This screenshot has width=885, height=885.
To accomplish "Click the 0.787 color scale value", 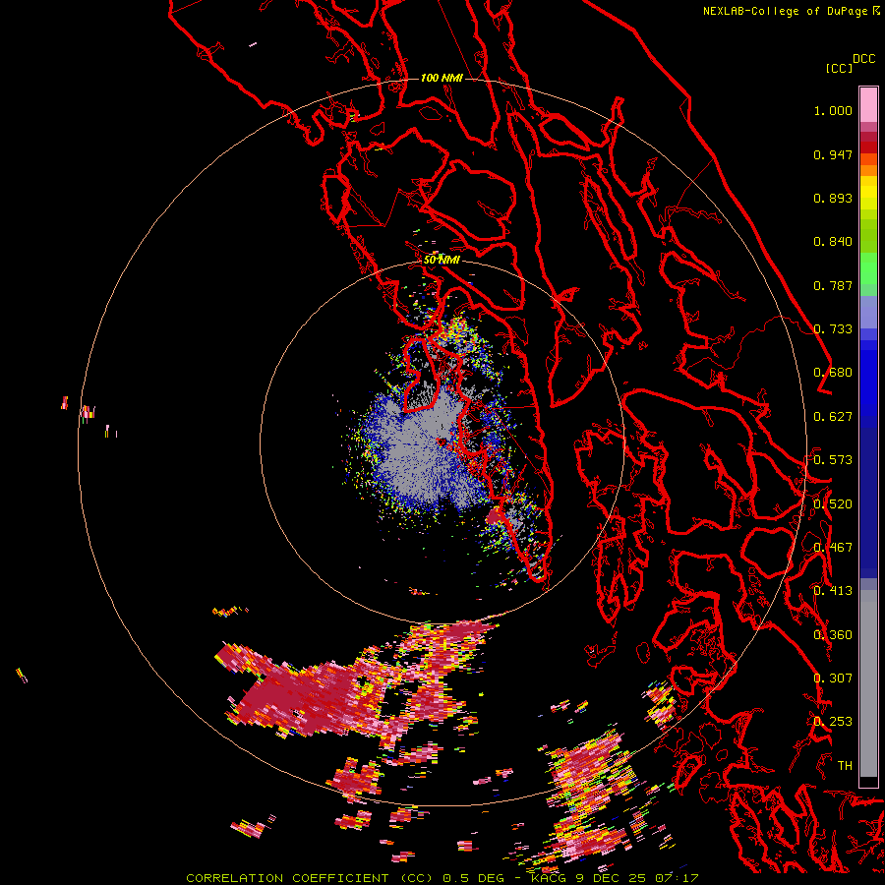I will (833, 285).
